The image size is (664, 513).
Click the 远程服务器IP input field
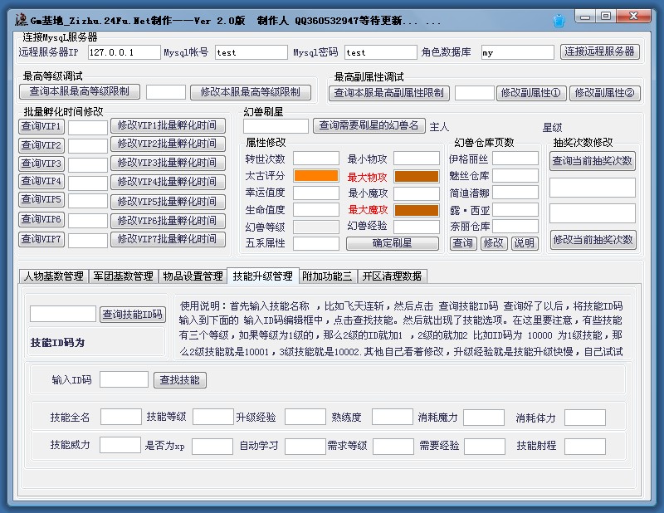(124, 52)
